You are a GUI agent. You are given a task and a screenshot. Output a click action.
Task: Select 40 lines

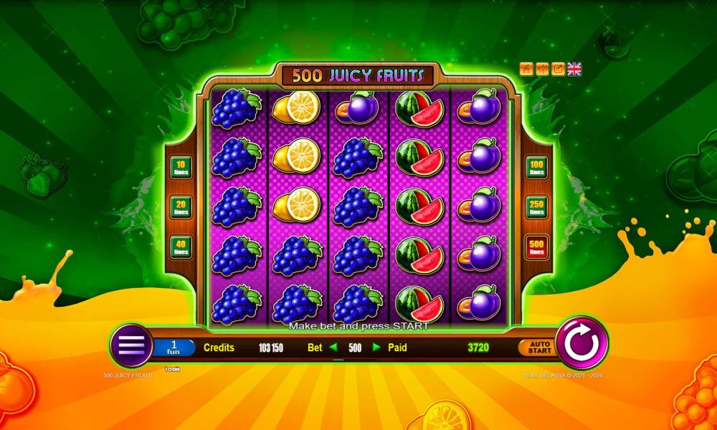pyautogui.click(x=181, y=247)
